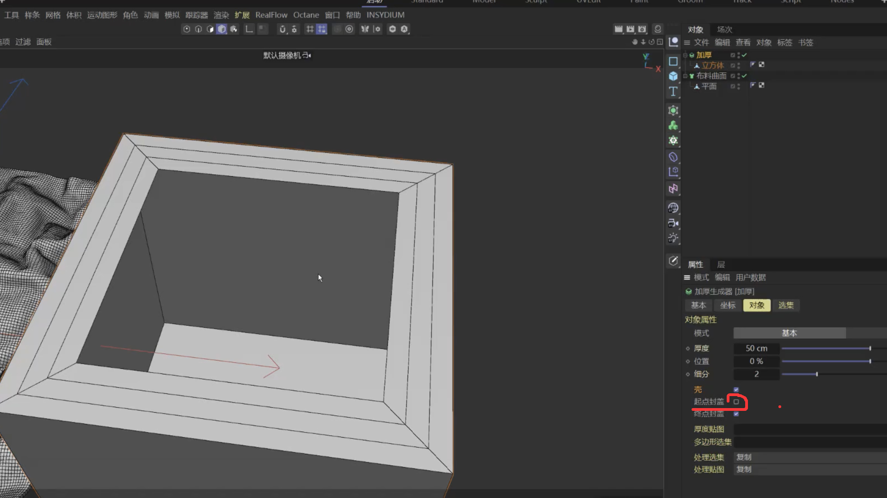Open the Camera object icon in side palette
Viewport: 887px width, 498px height.
pyautogui.click(x=673, y=224)
